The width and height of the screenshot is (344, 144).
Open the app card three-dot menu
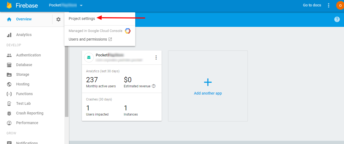tap(156, 57)
